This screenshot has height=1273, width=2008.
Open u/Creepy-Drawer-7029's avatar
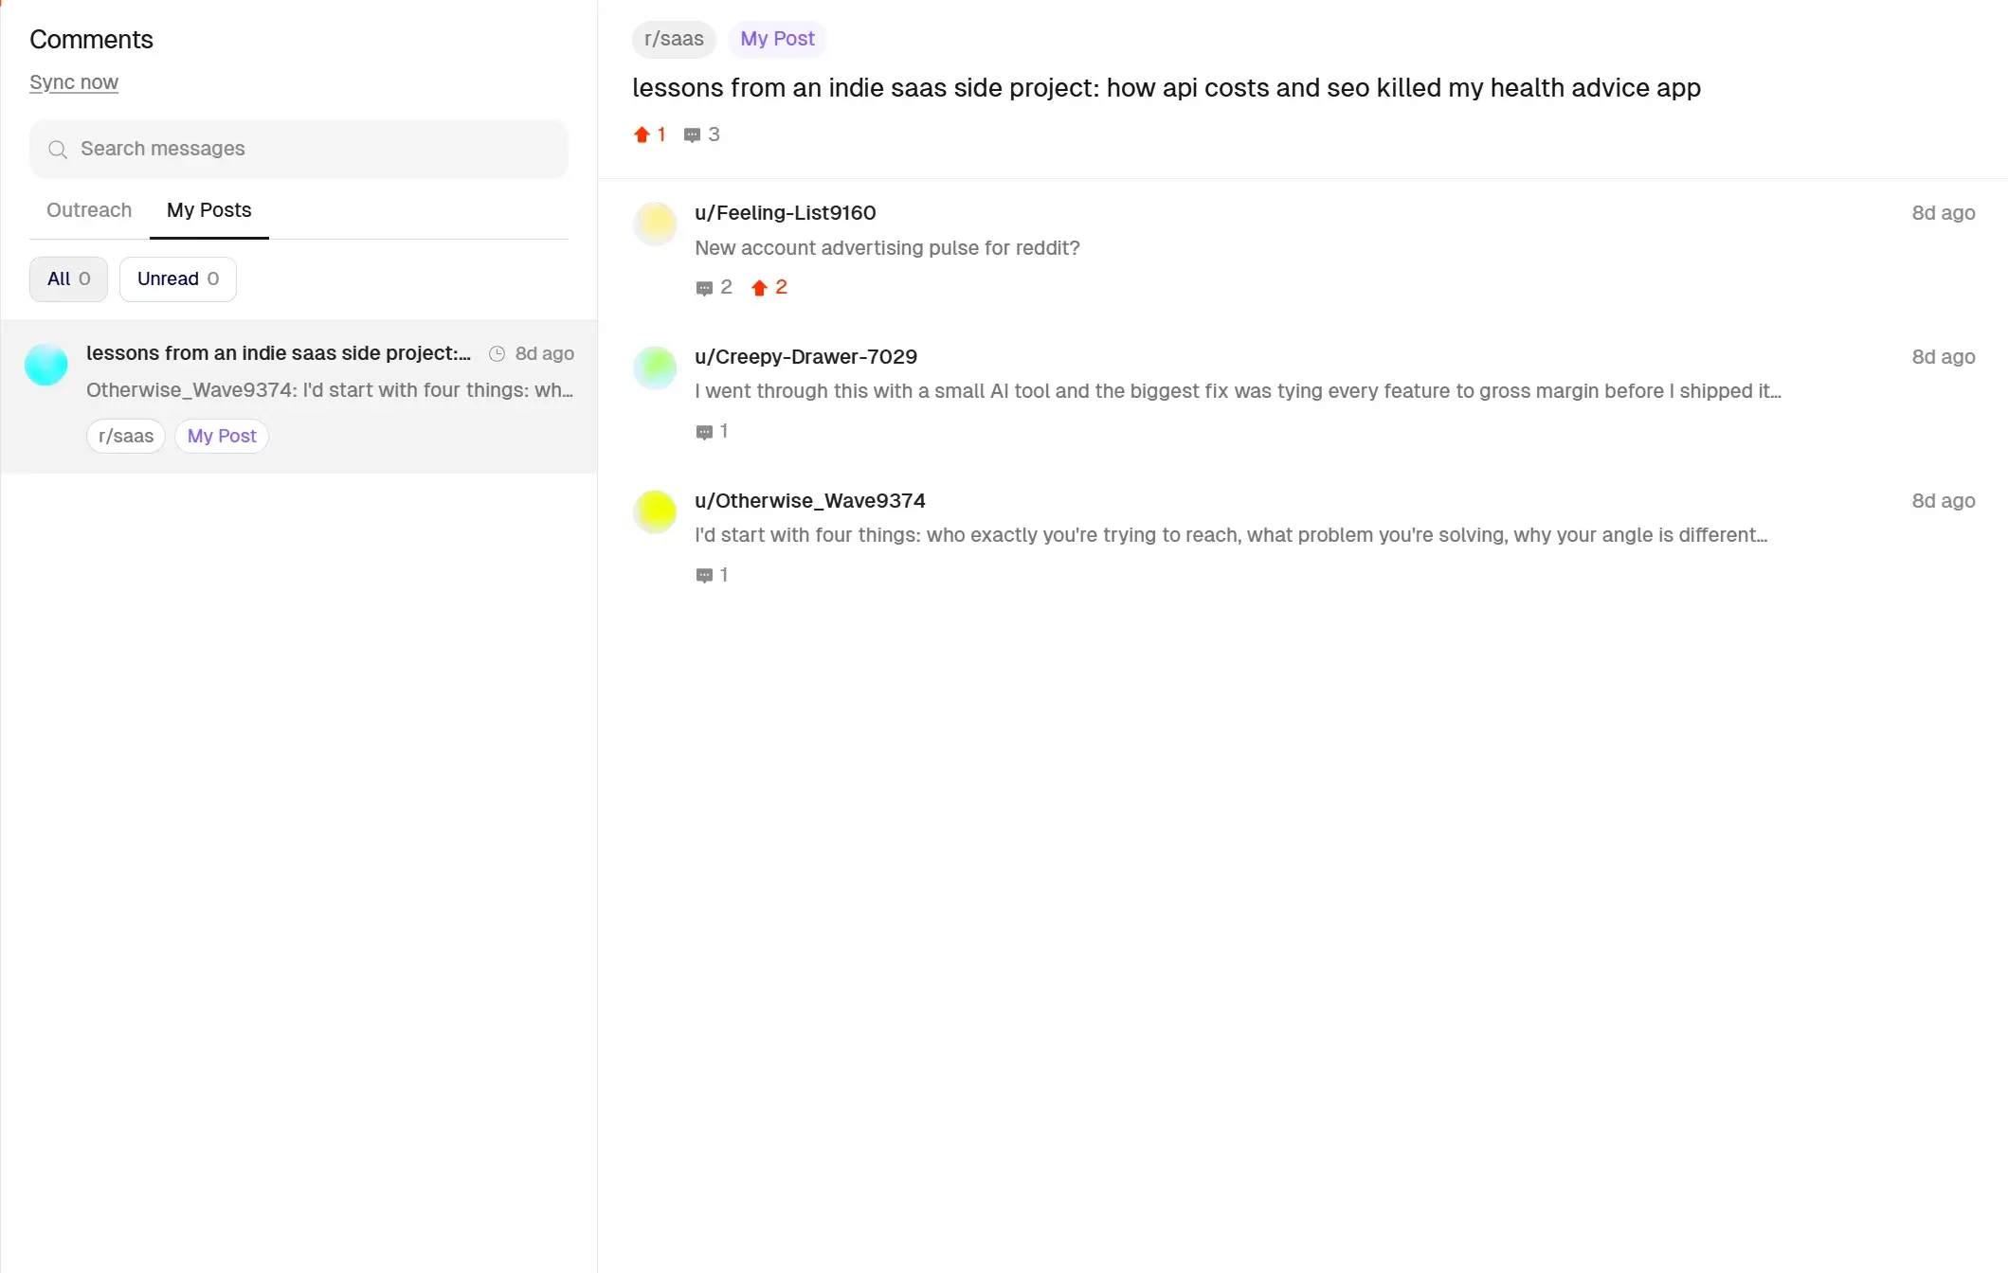(655, 368)
